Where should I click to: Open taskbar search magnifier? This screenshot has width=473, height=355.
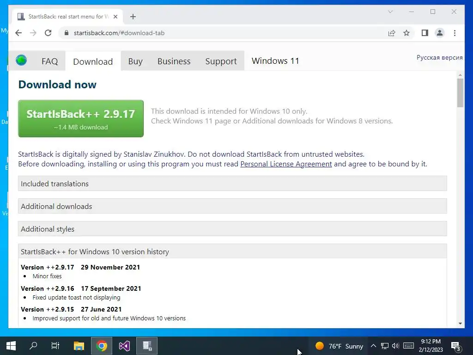pyautogui.click(x=33, y=346)
